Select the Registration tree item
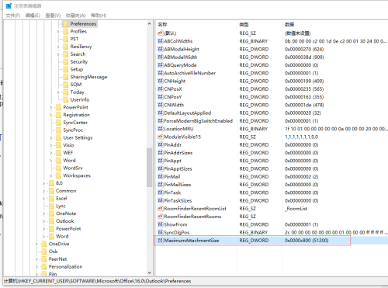The height and width of the screenshot is (288, 388). [77, 115]
